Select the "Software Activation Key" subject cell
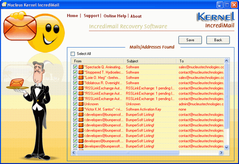The width and height of the screenshot is (239, 164). pyautogui.click(x=143, y=109)
